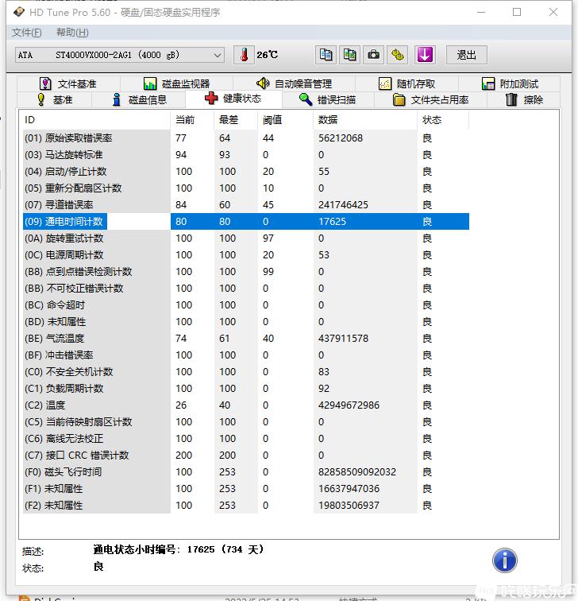Select the (C0) 不安全关机计数 row
This screenshot has height=601, width=578.
coord(246,372)
